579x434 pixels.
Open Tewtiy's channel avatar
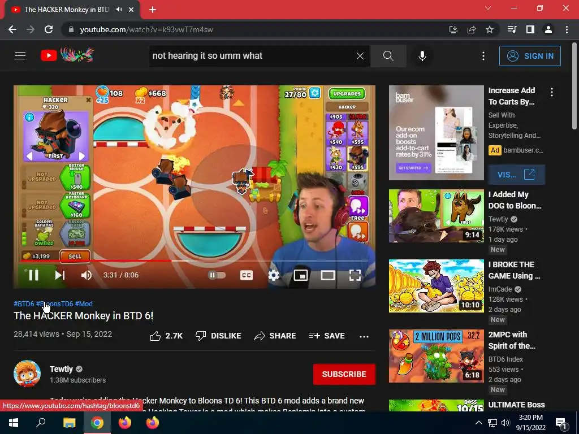pyautogui.click(x=27, y=374)
